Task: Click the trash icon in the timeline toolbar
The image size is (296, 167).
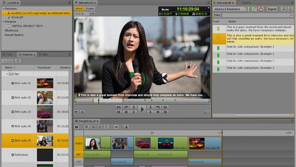Action: point(106,127)
